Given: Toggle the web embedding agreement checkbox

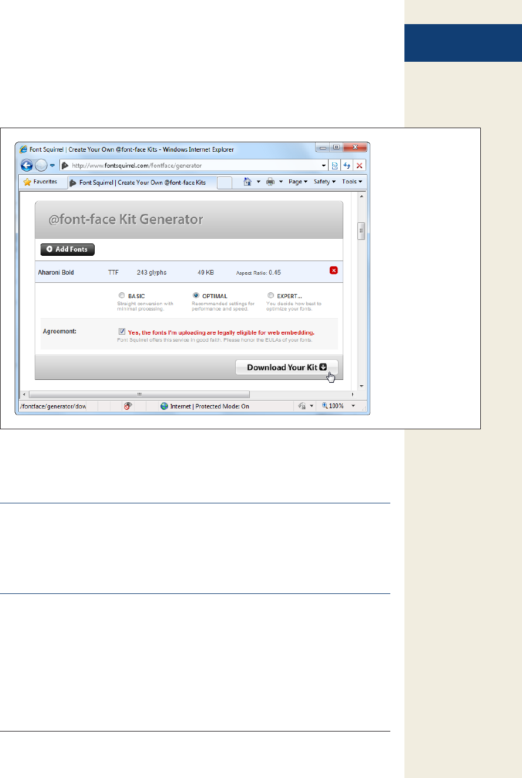Looking at the screenshot, I should coord(122,332).
